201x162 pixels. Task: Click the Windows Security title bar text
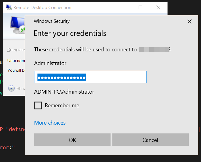pos(52,21)
